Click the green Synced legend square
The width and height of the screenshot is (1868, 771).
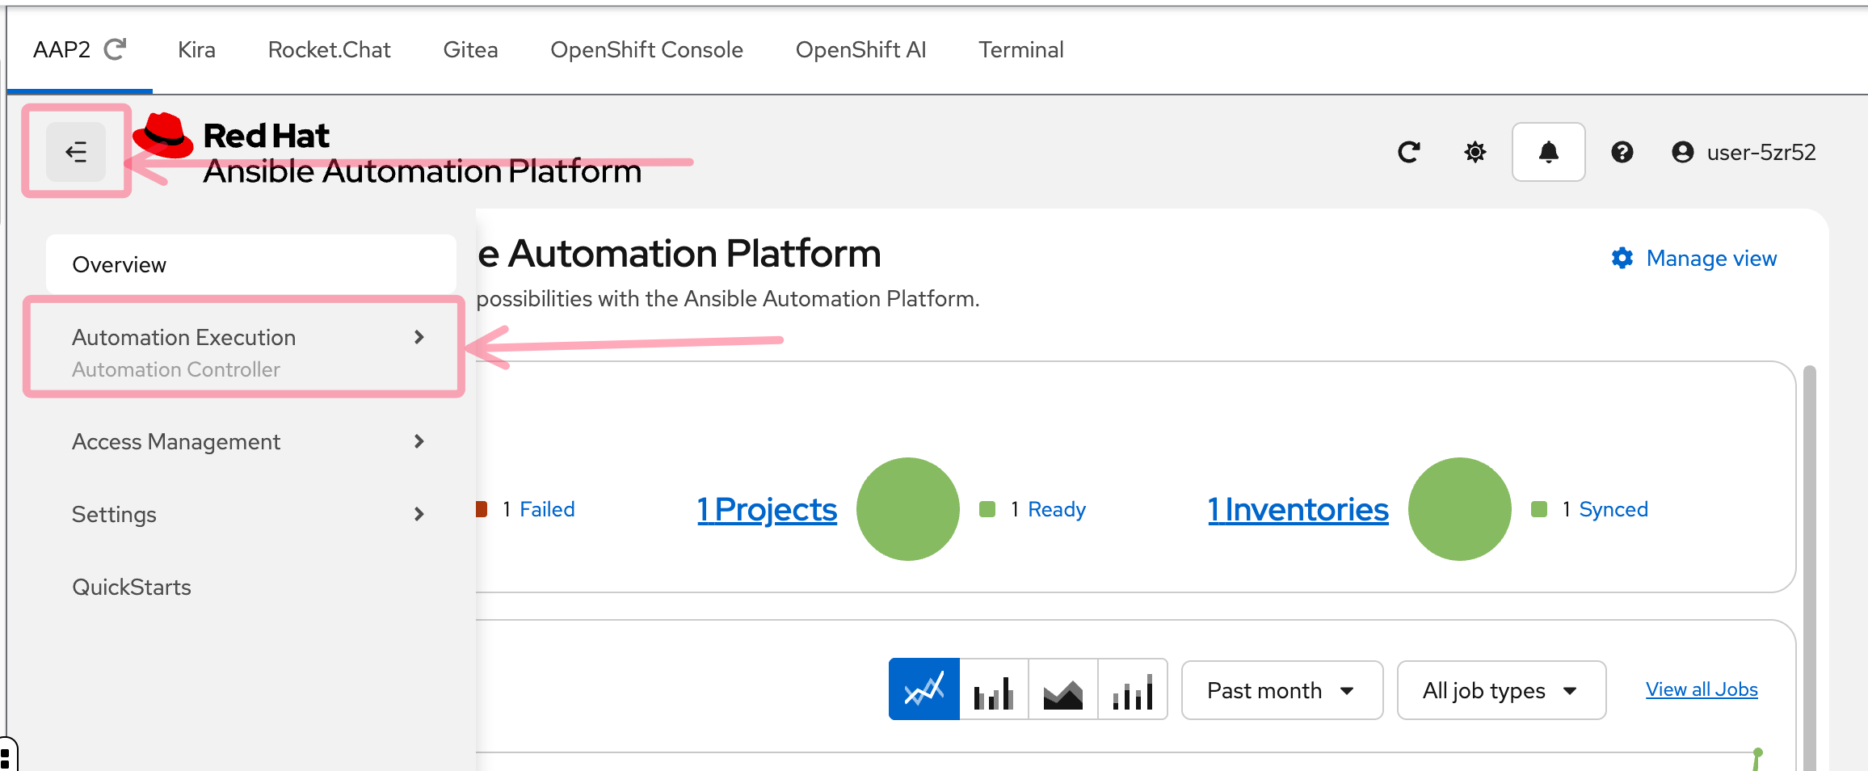click(x=1539, y=509)
